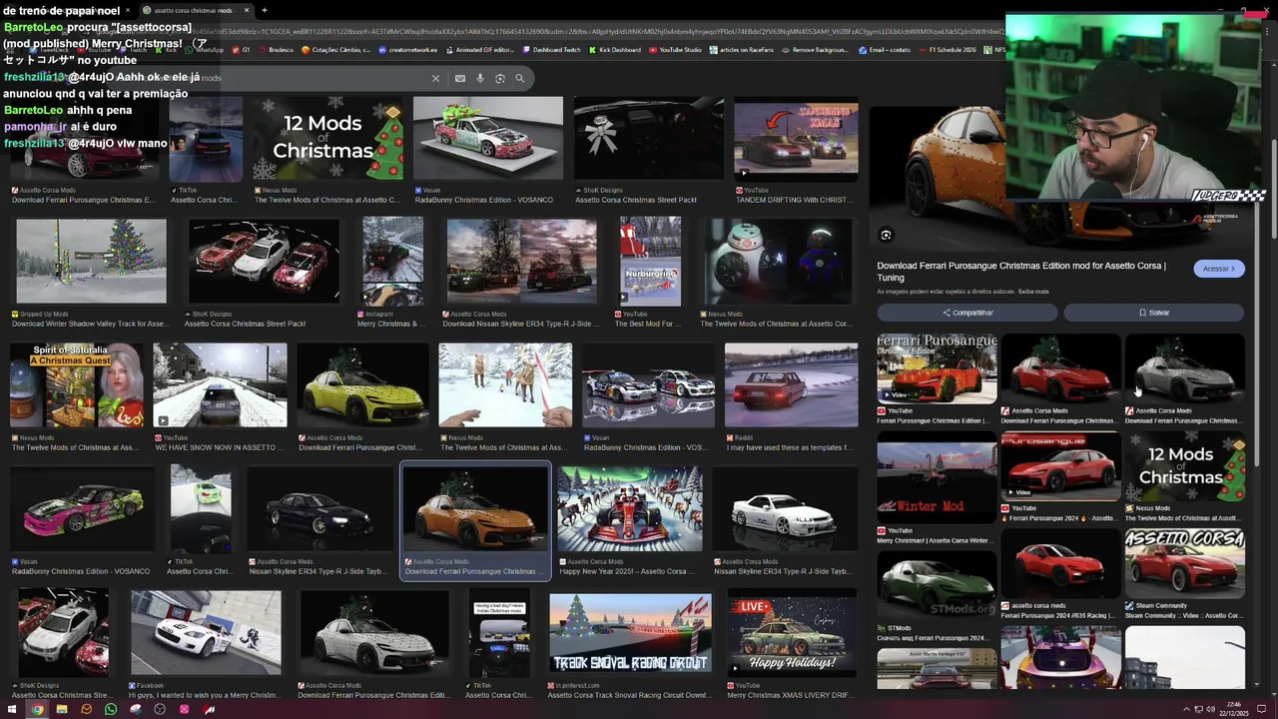Open the Nürburgring The Best Mod For thumbnail

click(650, 262)
